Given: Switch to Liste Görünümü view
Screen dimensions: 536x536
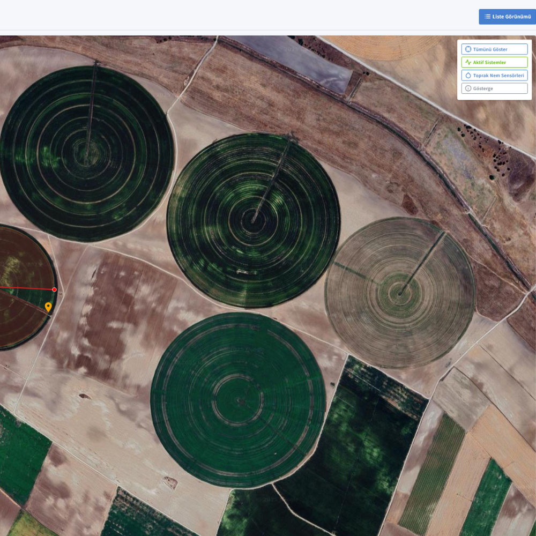Looking at the screenshot, I should pos(507,17).
